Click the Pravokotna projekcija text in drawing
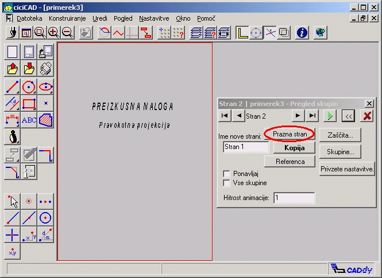 (134, 125)
